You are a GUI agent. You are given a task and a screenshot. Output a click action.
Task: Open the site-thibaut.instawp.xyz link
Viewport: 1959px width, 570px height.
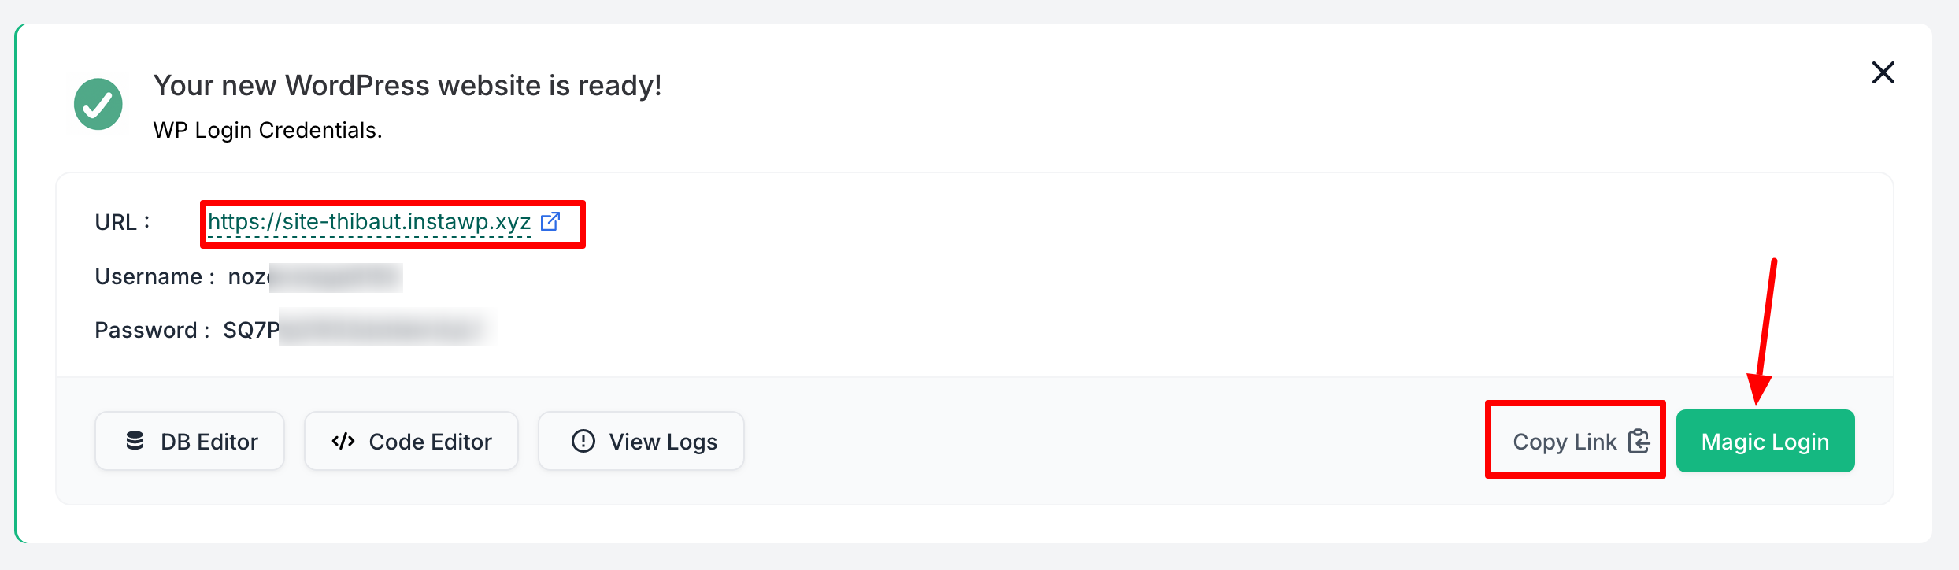[x=369, y=222]
